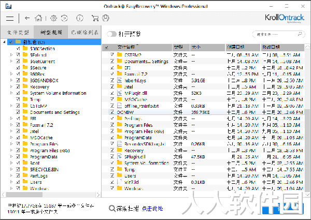Click folder icon of $RECYCLE.BIN in tree
The image size is (311, 220).
(x=25, y=169)
